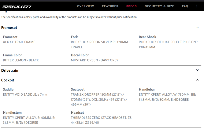Open the Geometry & Size tab
Screen dimensions: 204x128
click(x=159, y=6)
